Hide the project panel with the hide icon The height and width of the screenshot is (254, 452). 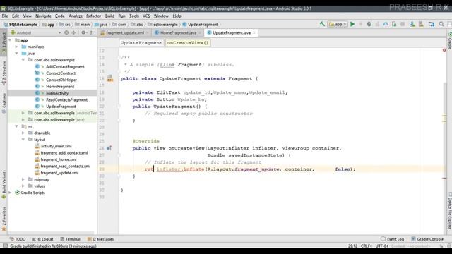pos(93,33)
